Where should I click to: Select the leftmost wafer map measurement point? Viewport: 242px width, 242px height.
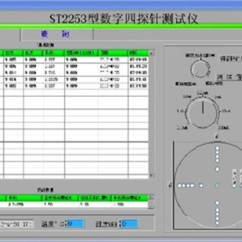179,185
